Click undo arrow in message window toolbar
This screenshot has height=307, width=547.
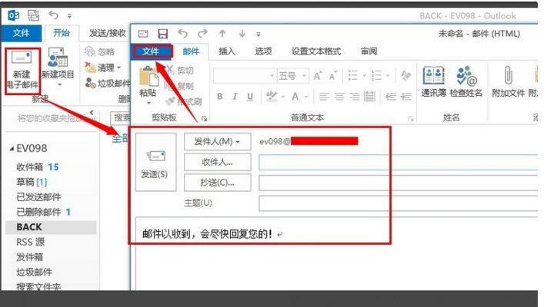183,34
